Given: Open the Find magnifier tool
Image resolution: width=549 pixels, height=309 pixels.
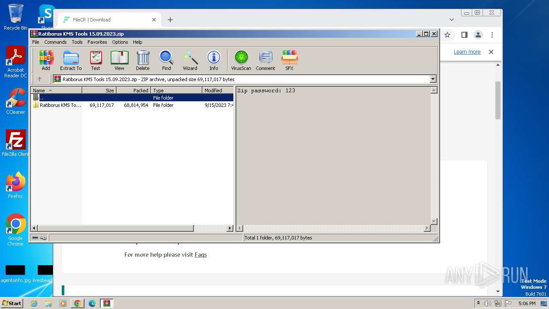Looking at the screenshot, I should (x=166, y=60).
